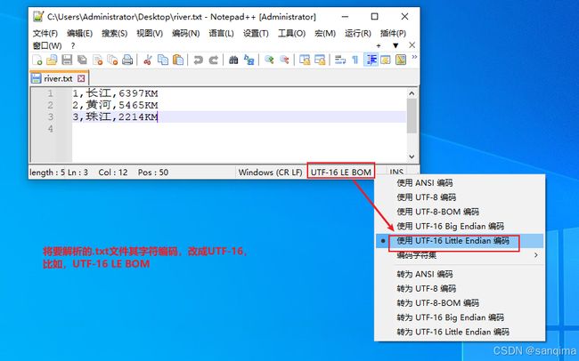Image resolution: width=579 pixels, height=361 pixels.
Task: Select 使用 UTF-16 Little Endian 编码 option
Action: 460,241
